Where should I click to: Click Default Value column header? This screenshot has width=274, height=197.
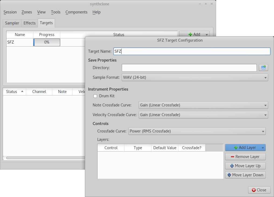pyautogui.click(x=165, y=148)
